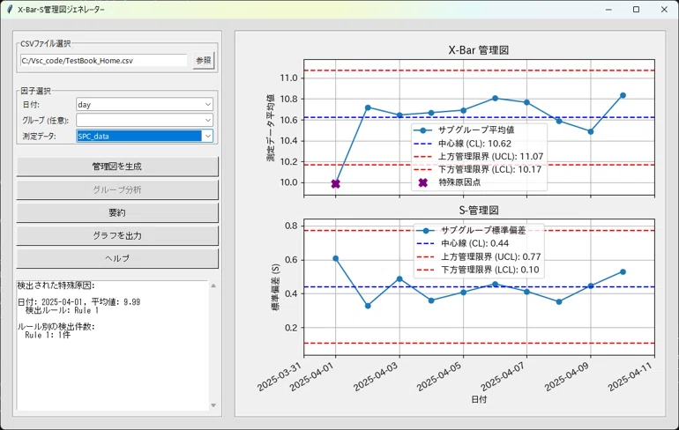Screen dimensions: 679x430
Task: Click the 参照 browse button
Action: tap(204, 61)
